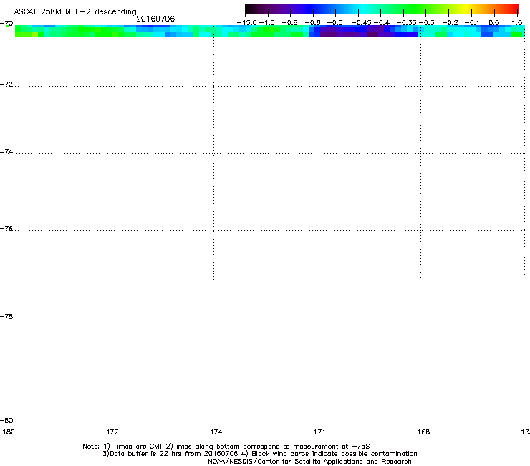Click the -0.3 color scale label

(x=427, y=23)
